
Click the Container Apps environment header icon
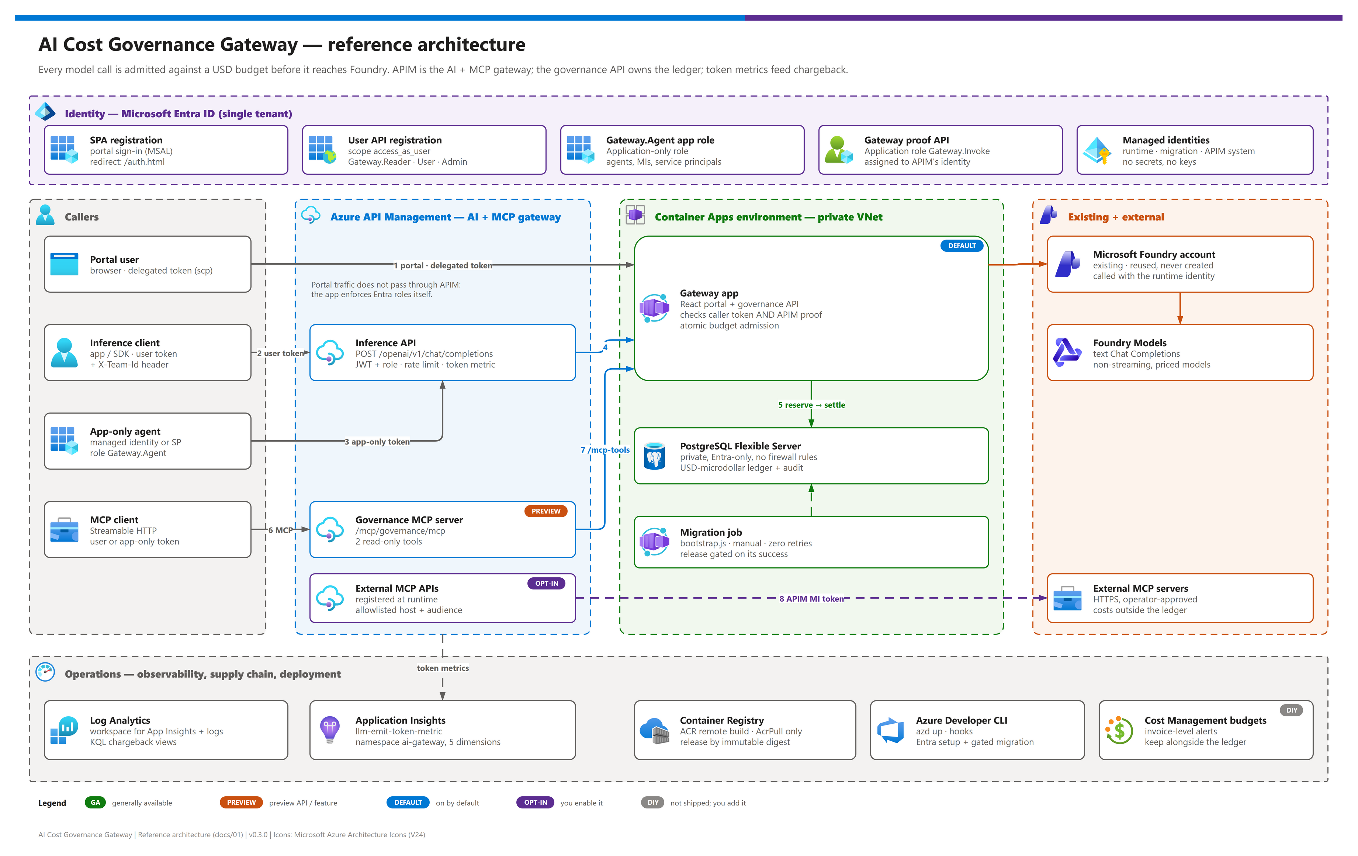635,214
